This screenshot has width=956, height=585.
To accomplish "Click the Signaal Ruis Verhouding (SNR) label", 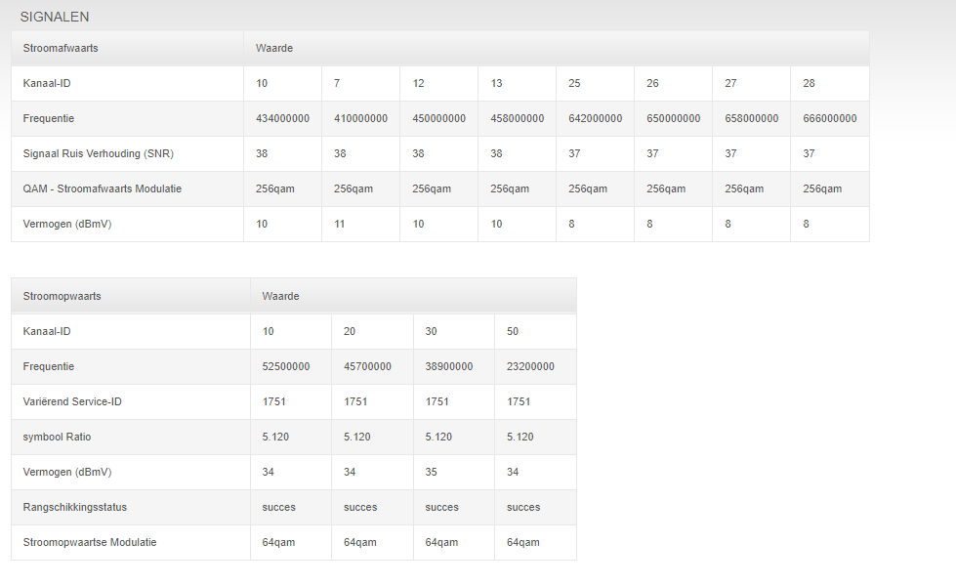I will pyautogui.click(x=98, y=153).
